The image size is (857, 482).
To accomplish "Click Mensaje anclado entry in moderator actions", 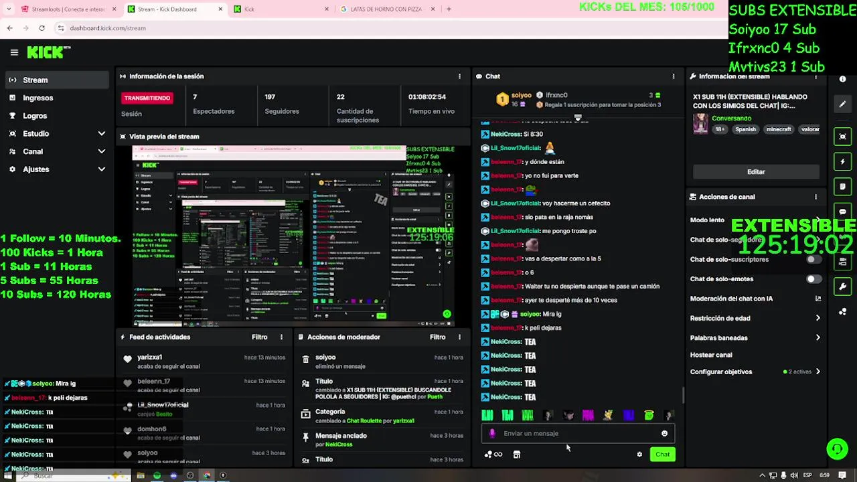I will 383,439.
